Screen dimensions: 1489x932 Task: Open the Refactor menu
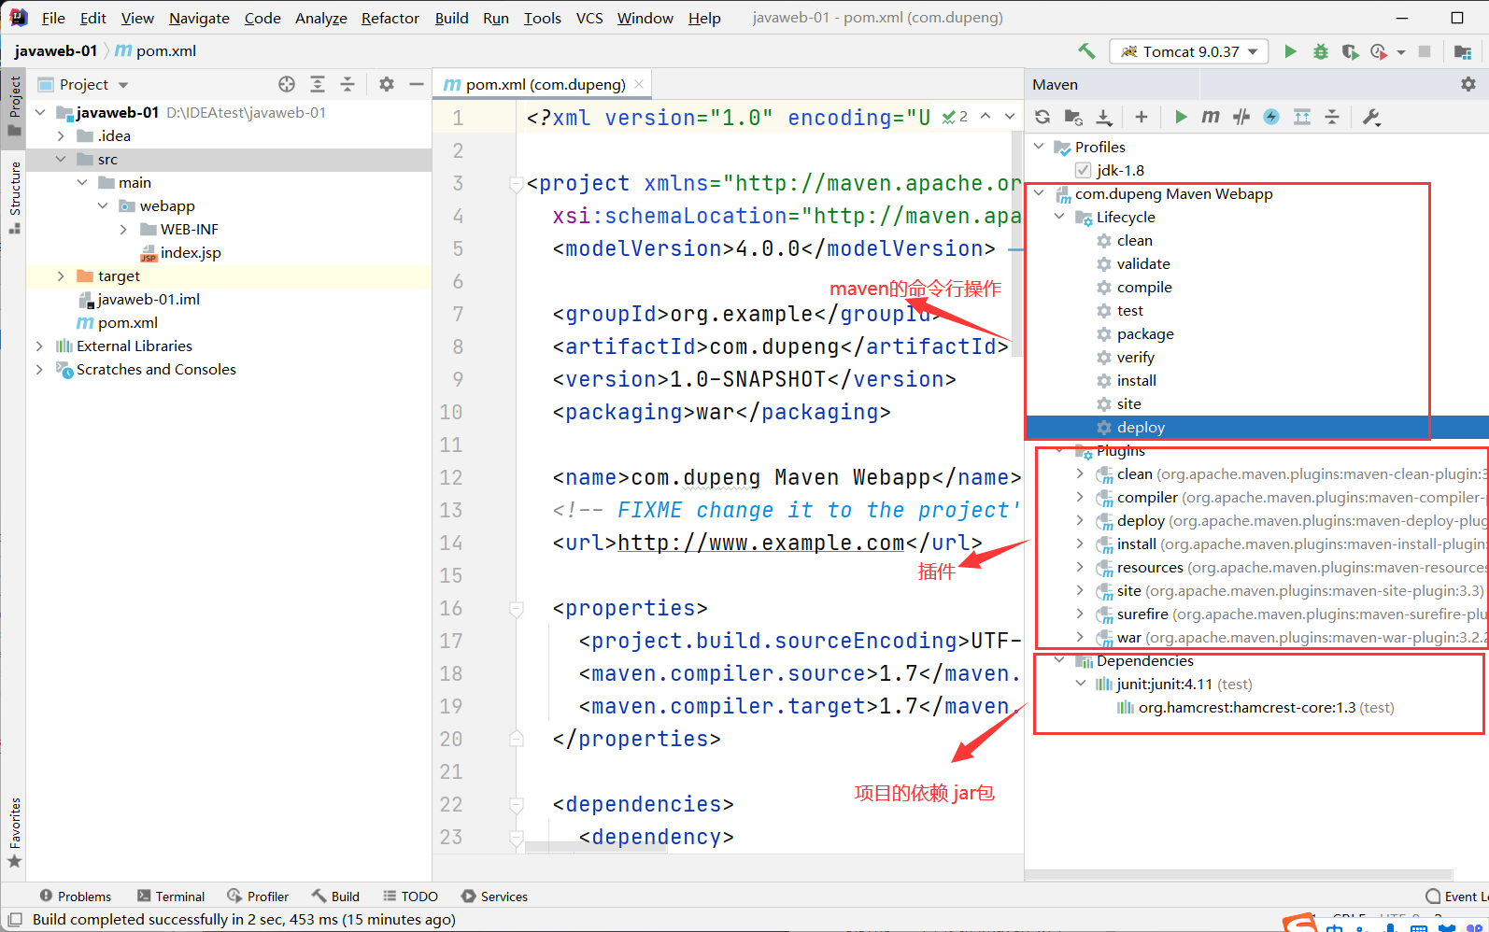click(390, 18)
